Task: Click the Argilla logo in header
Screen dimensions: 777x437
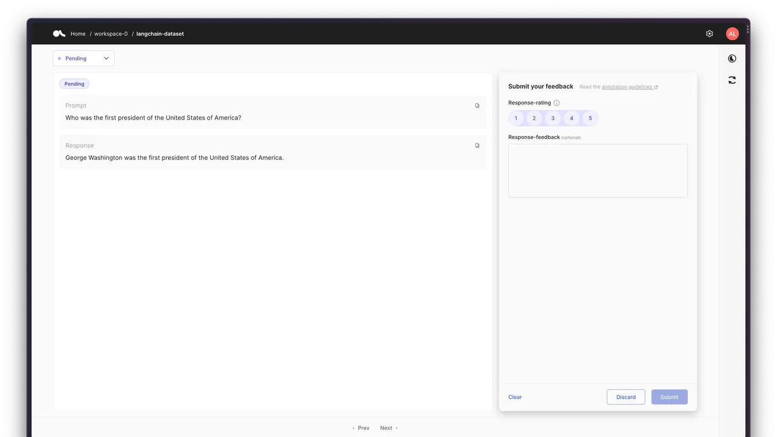Action: click(59, 34)
